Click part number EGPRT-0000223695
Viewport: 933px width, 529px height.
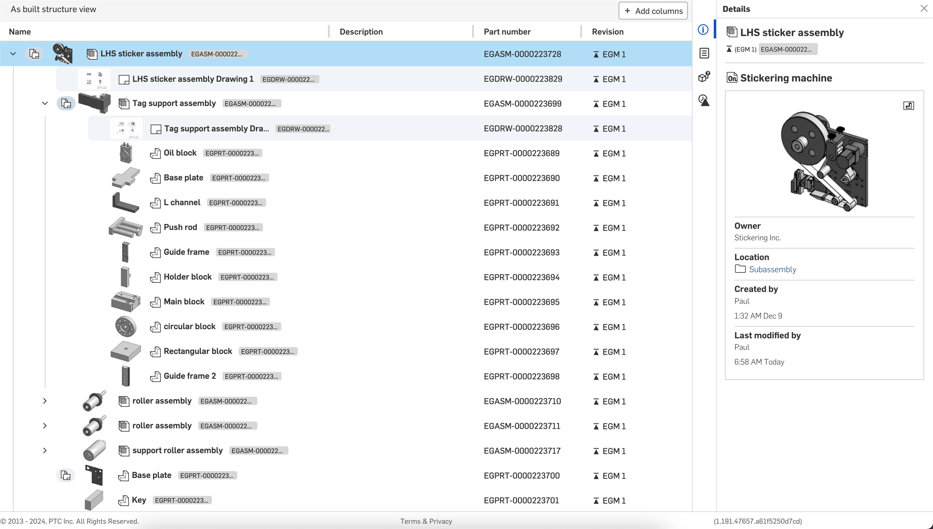tap(522, 302)
